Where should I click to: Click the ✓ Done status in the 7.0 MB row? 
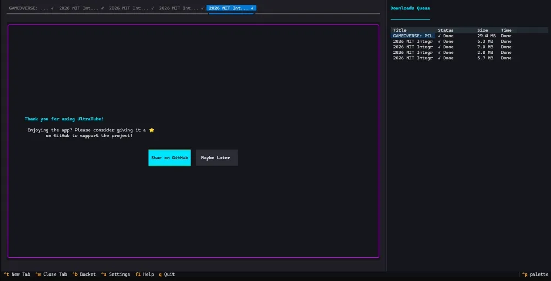pos(446,47)
